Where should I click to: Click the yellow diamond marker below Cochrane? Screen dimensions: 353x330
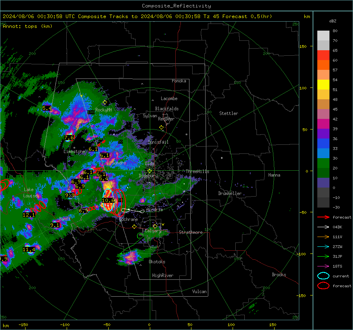click(134, 226)
